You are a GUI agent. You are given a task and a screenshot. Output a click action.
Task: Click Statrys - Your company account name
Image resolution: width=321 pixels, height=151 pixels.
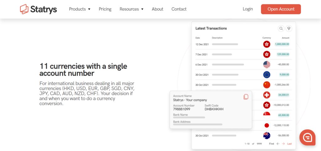coord(190,100)
